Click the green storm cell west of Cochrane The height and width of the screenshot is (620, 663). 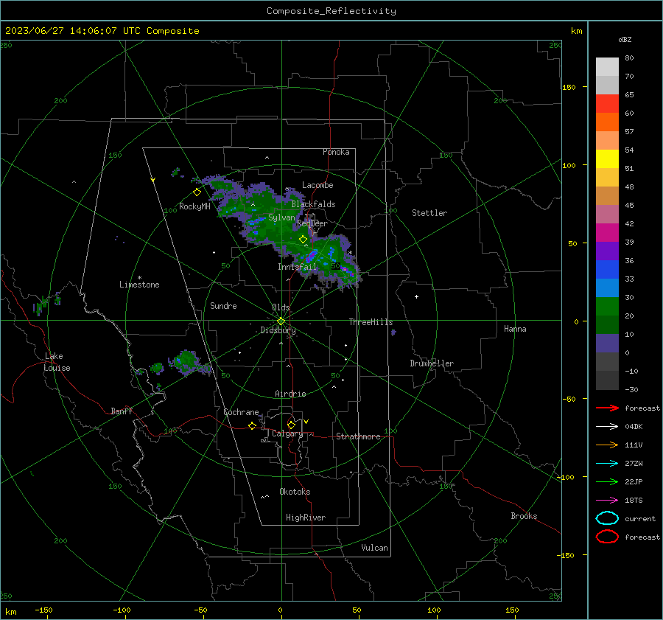[186, 361]
